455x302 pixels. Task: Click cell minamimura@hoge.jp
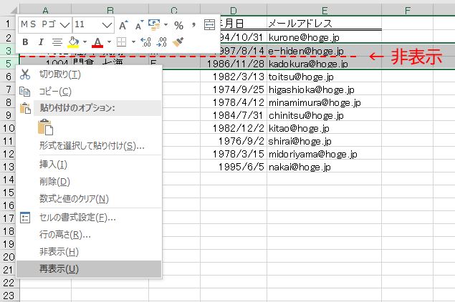[324, 102]
